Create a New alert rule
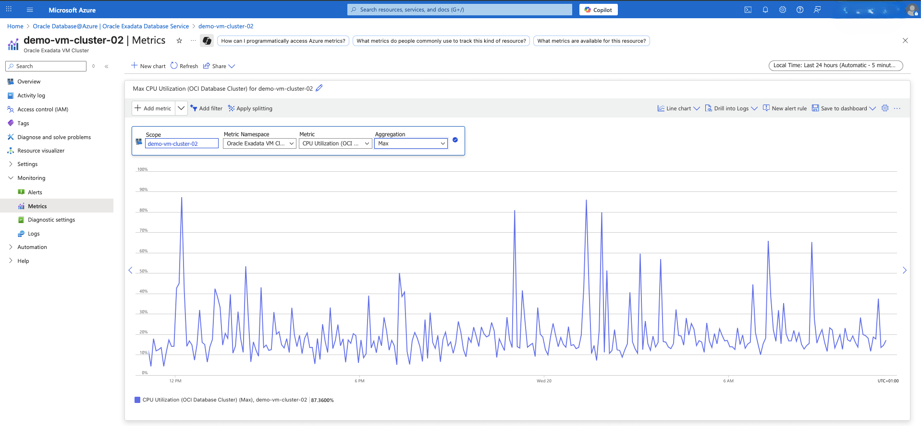Image resolution: width=921 pixels, height=426 pixels. 785,108
